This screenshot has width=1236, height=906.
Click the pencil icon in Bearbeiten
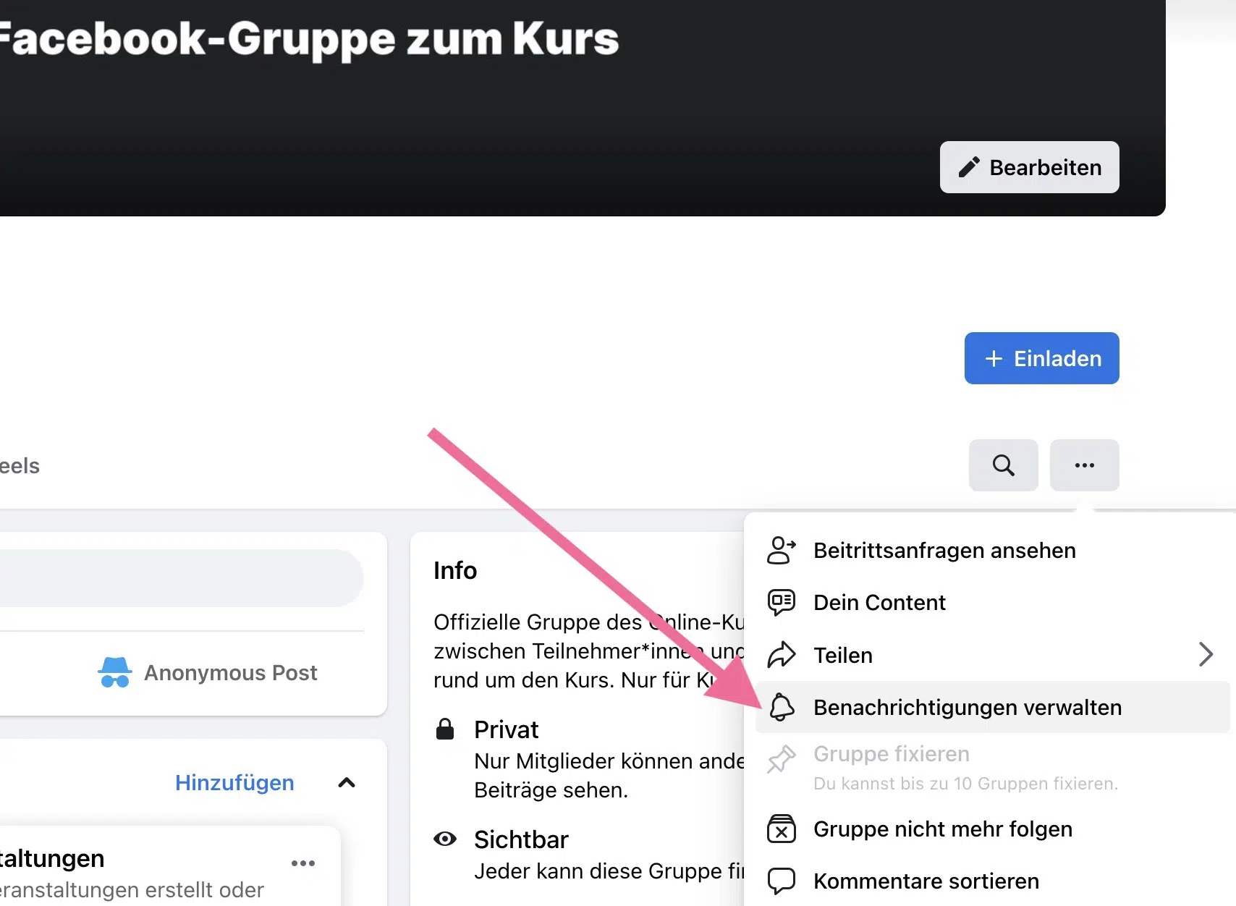point(969,167)
